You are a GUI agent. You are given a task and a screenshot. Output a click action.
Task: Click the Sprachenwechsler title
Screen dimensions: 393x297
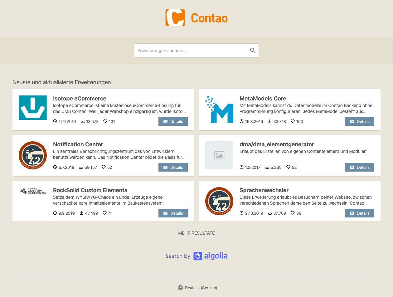pos(264,190)
